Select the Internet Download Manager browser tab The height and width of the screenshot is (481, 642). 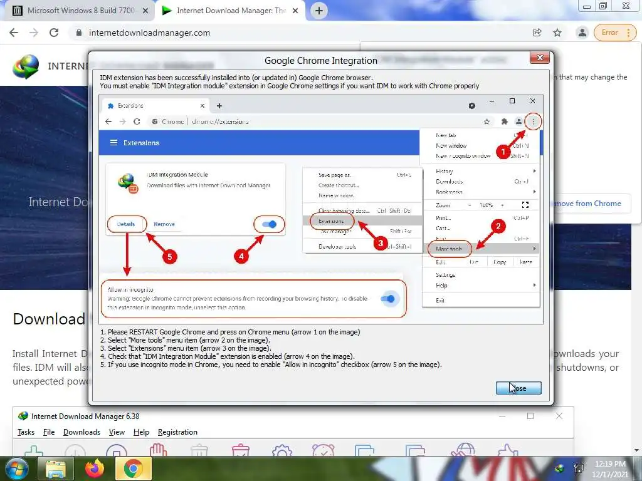click(x=230, y=11)
